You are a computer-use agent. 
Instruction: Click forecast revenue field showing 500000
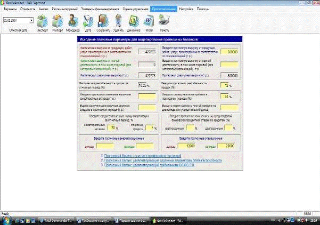[229, 52]
